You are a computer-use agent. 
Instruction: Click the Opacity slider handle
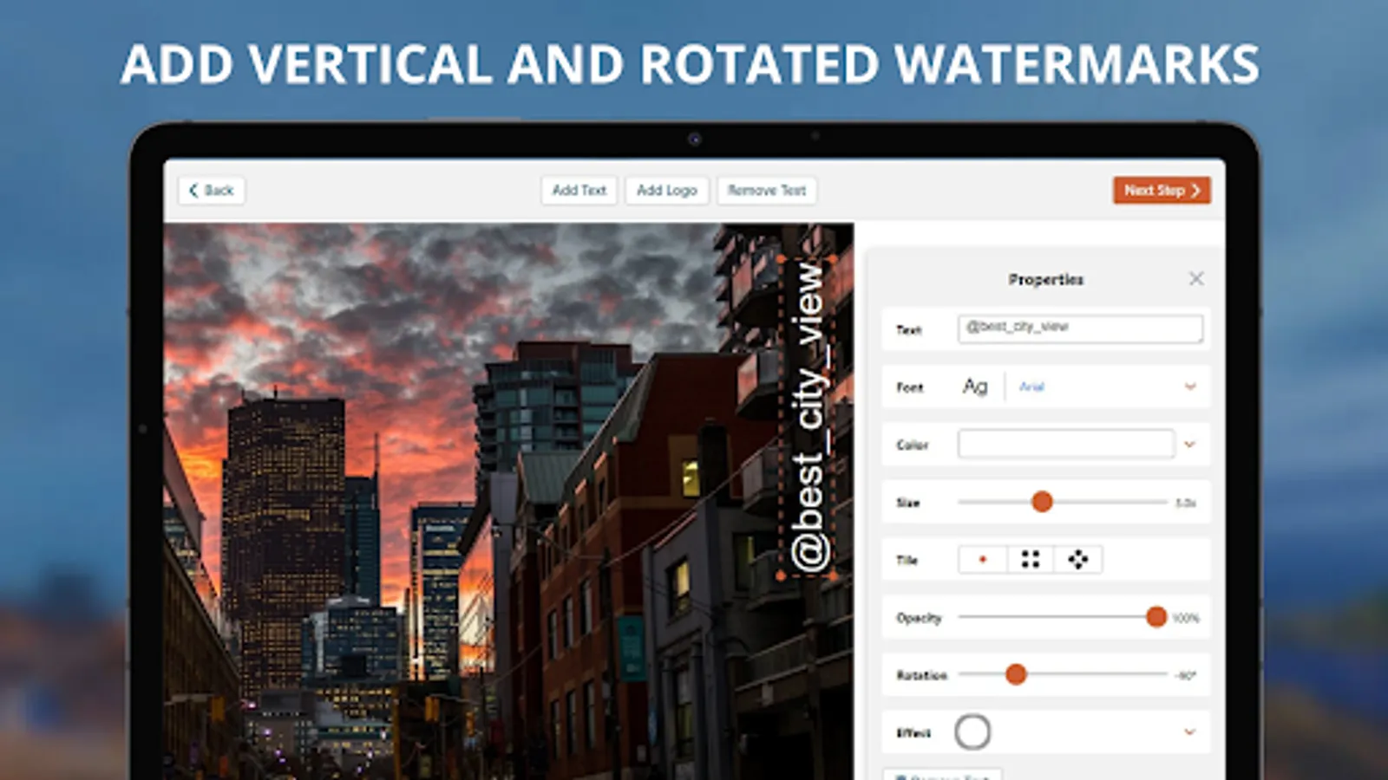pos(1156,617)
